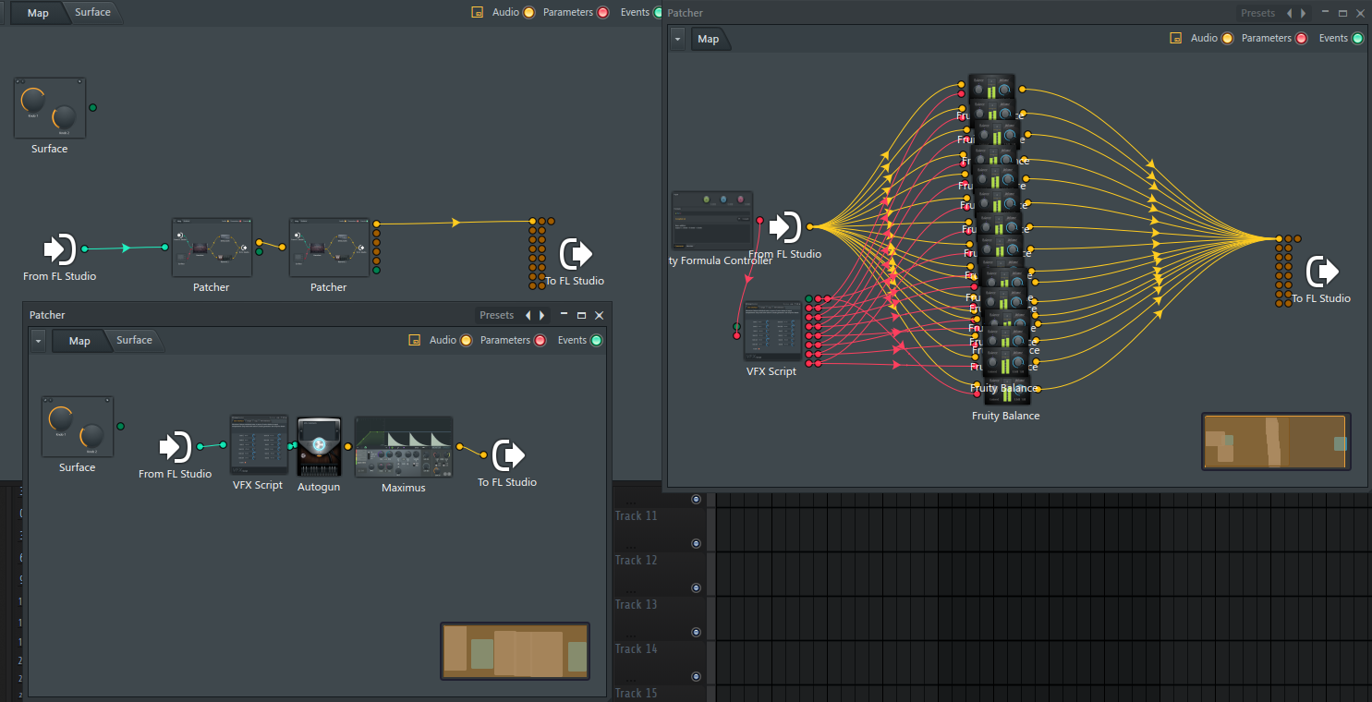The image size is (1372, 702).
Task: Select the Maximus plugin node
Action: pyautogui.click(x=404, y=446)
